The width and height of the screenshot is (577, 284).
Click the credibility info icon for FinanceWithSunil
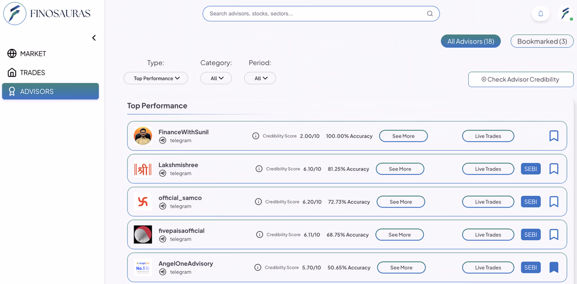256,136
